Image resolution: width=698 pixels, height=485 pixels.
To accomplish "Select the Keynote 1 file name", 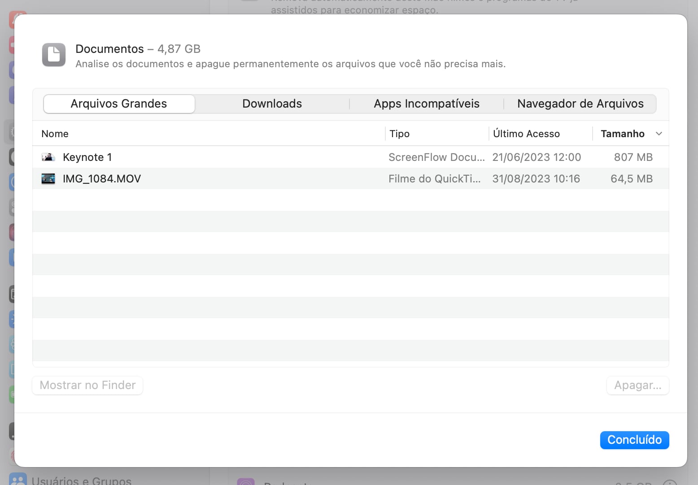I will tap(87, 157).
